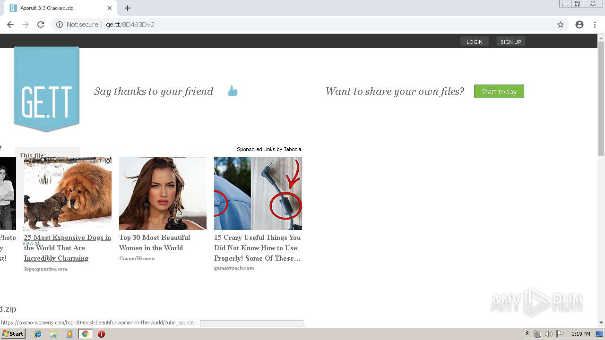Click the red Opera taskbar icon
This screenshot has height=340, width=605.
click(101, 334)
